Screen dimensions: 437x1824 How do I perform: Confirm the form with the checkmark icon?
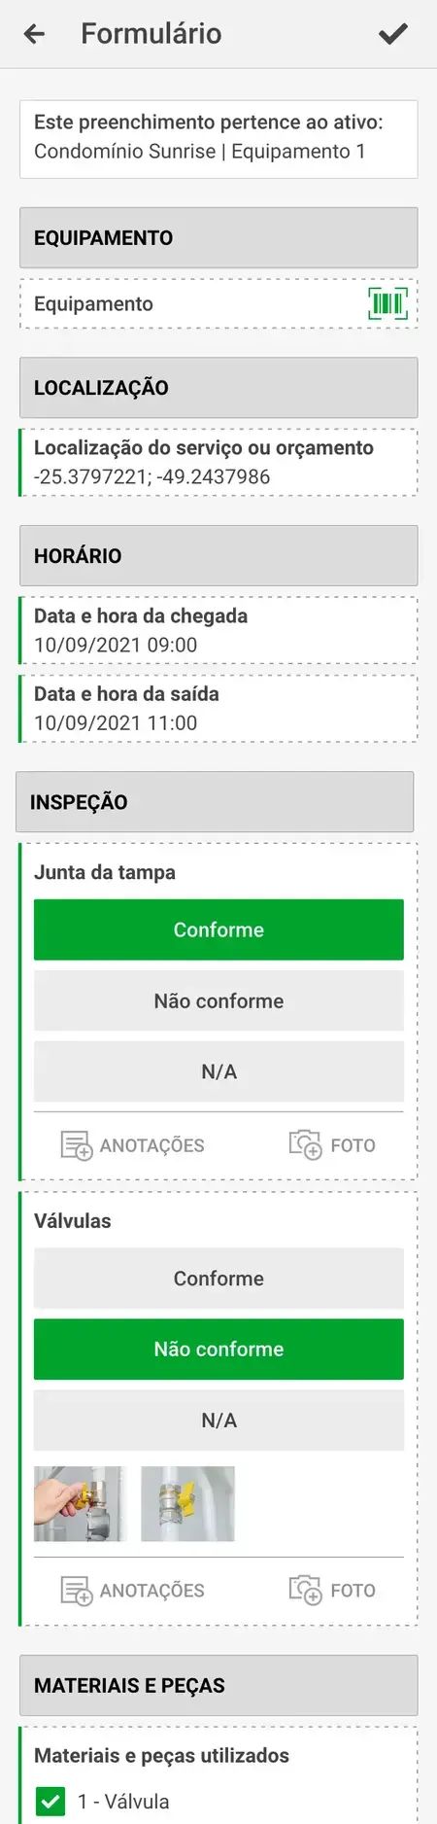coord(392,34)
